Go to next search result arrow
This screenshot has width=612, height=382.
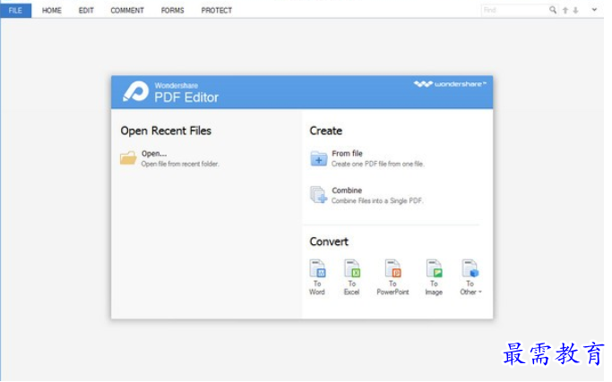(575, 11)
